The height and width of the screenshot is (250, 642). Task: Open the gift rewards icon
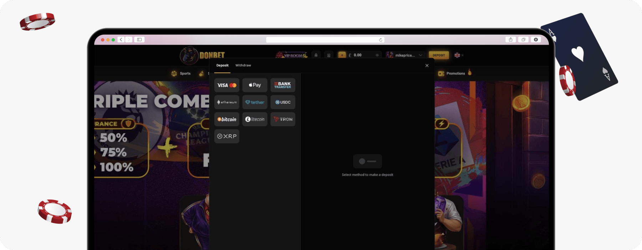329,55
